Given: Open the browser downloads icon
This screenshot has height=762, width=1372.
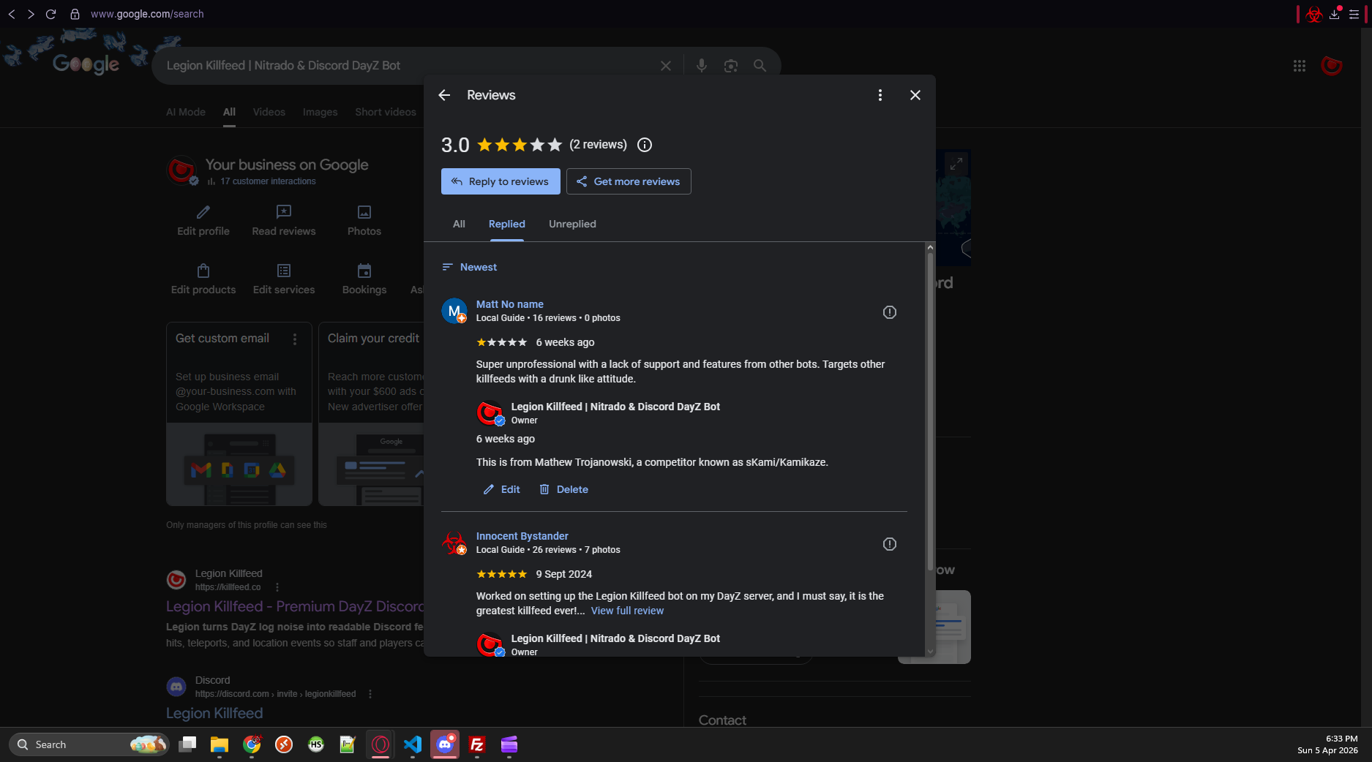Looking at the screenshot, I should (x=1335, y=14).
